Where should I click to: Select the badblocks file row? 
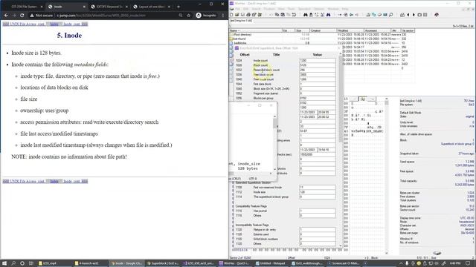coord(322,43)
